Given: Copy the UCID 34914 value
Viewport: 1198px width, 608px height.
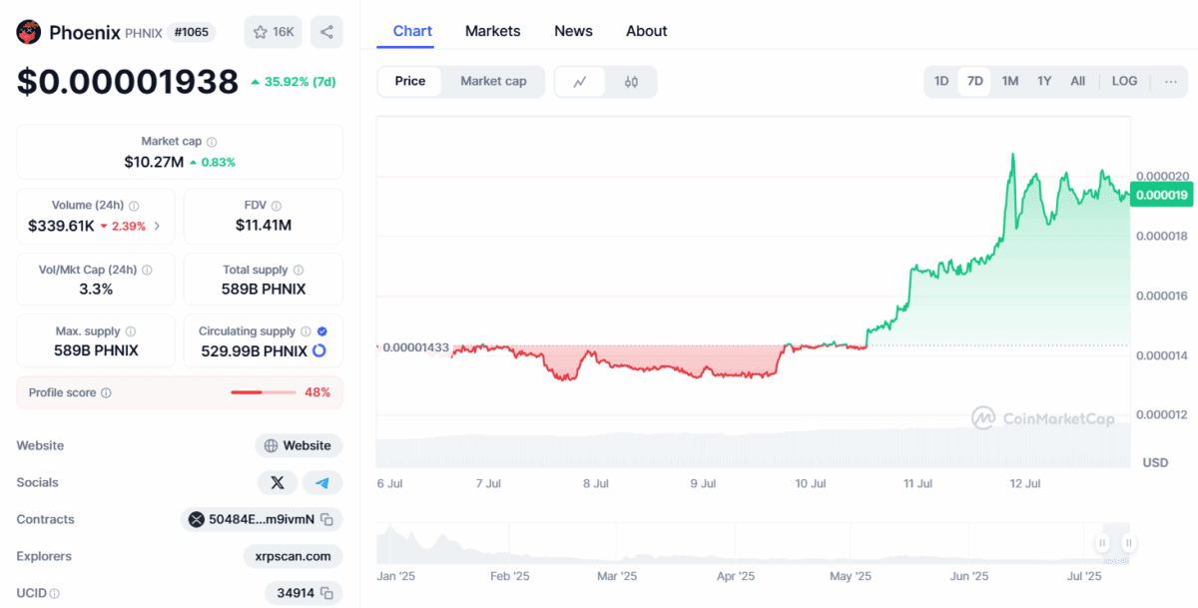Looking at the screenshot, I should coord(326,593).
